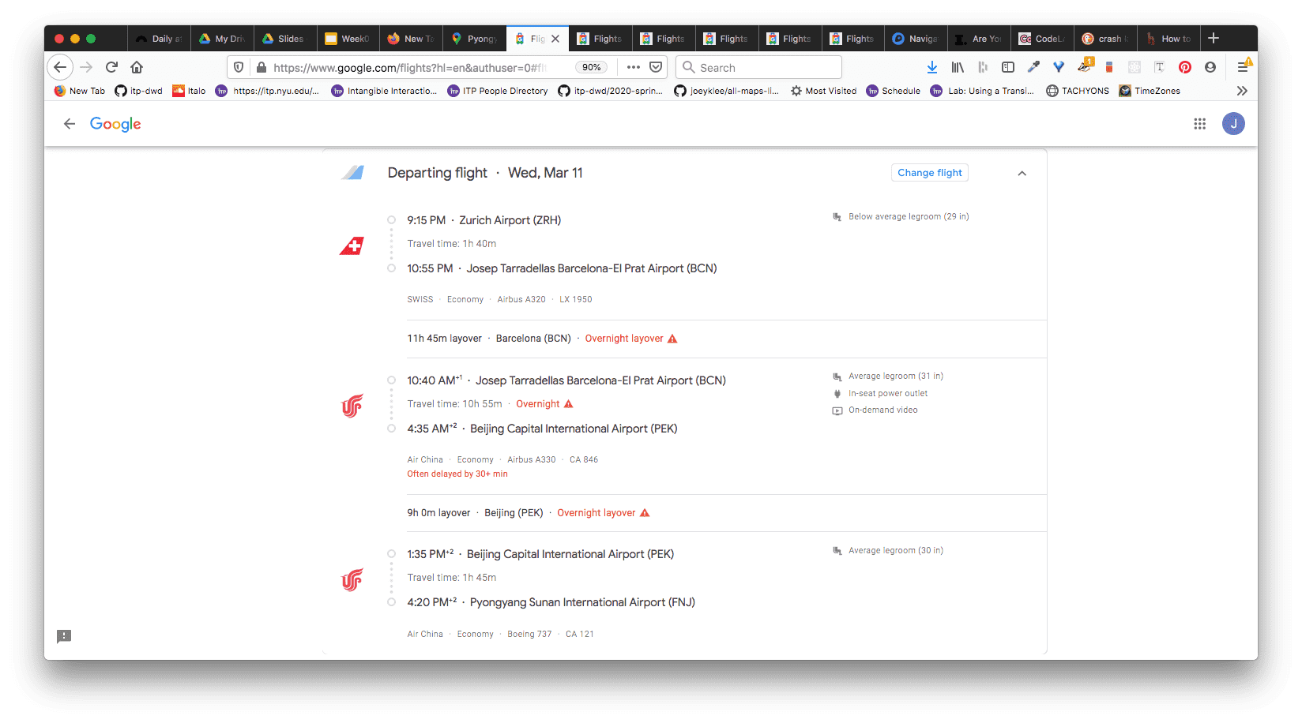Reload the current page
1302x723 pixels.
click(x=111, y=68)
